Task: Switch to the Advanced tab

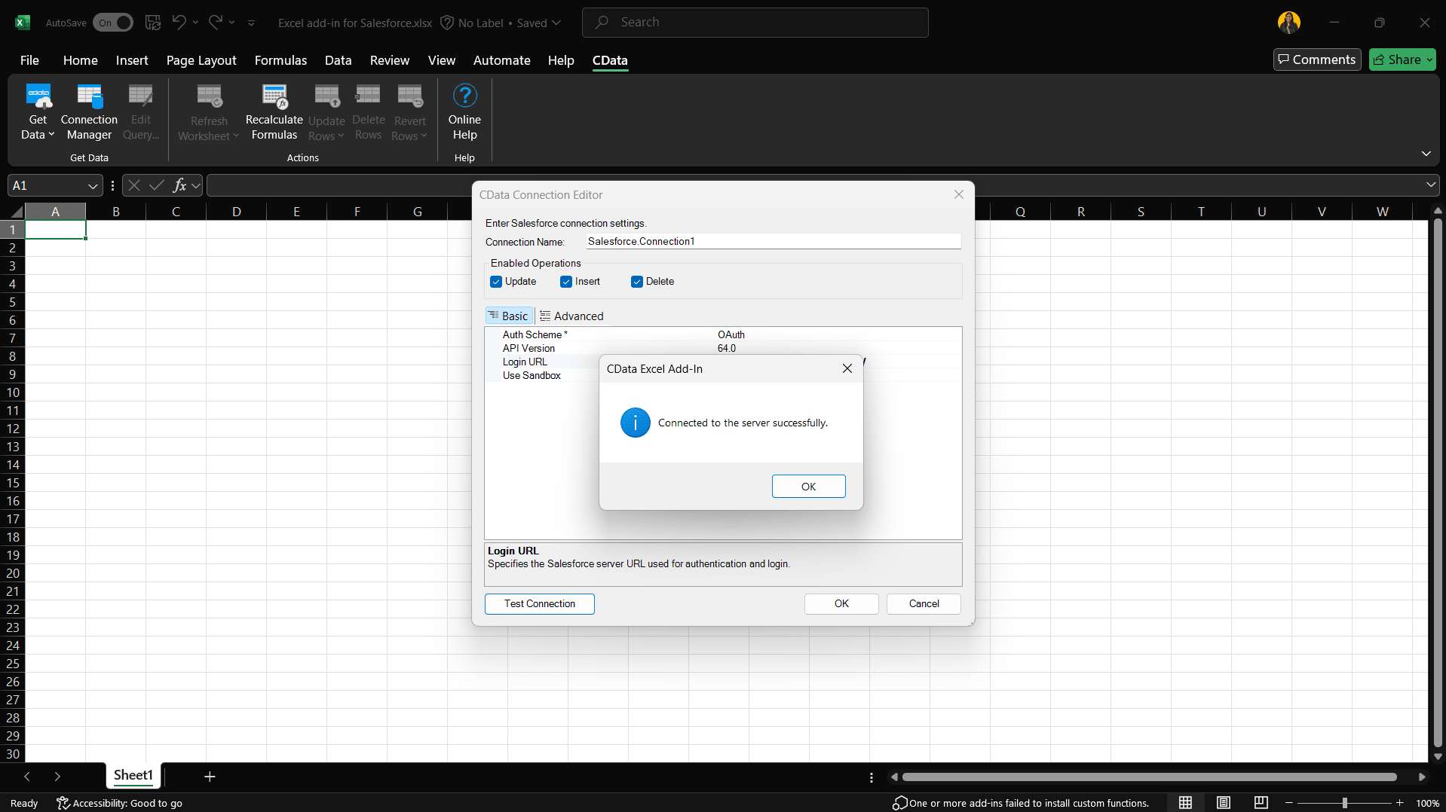Action: pos(571,316)
